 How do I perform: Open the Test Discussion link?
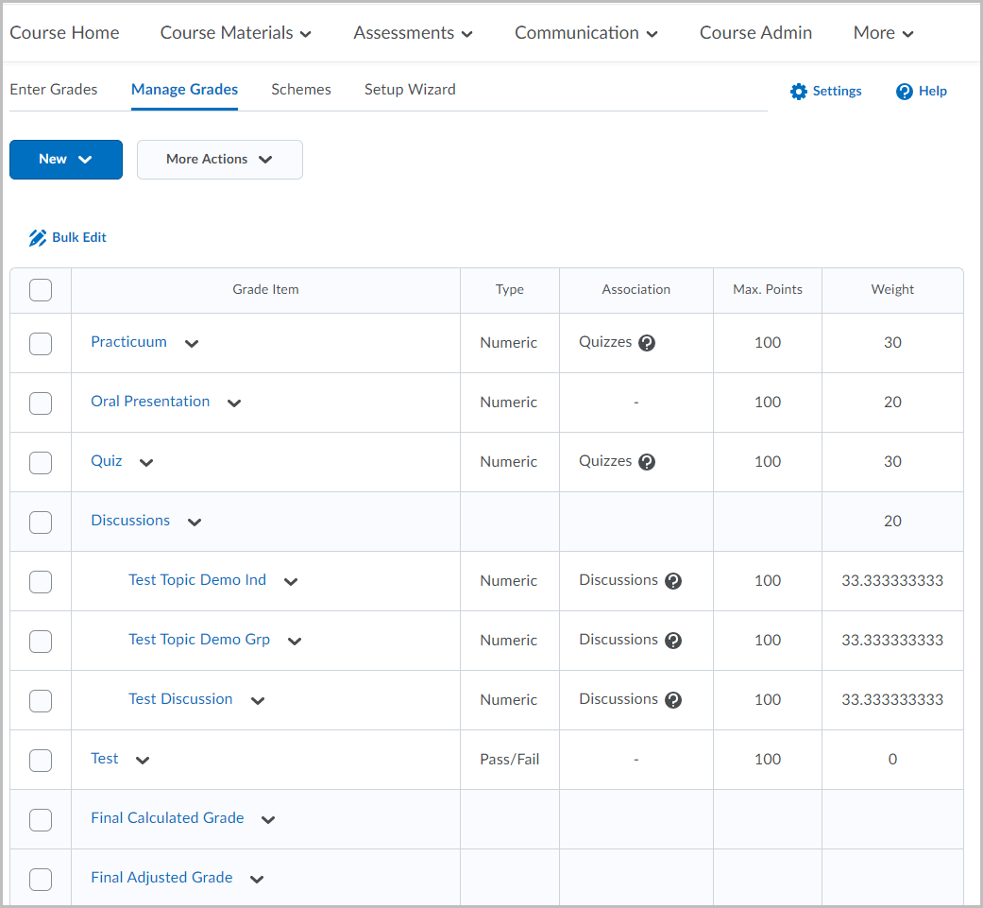(180, 699)
